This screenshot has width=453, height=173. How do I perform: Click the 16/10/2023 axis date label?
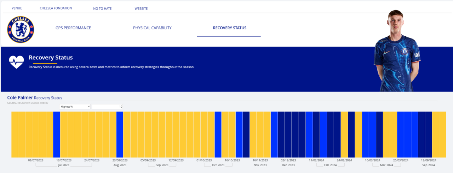(232, 160)
